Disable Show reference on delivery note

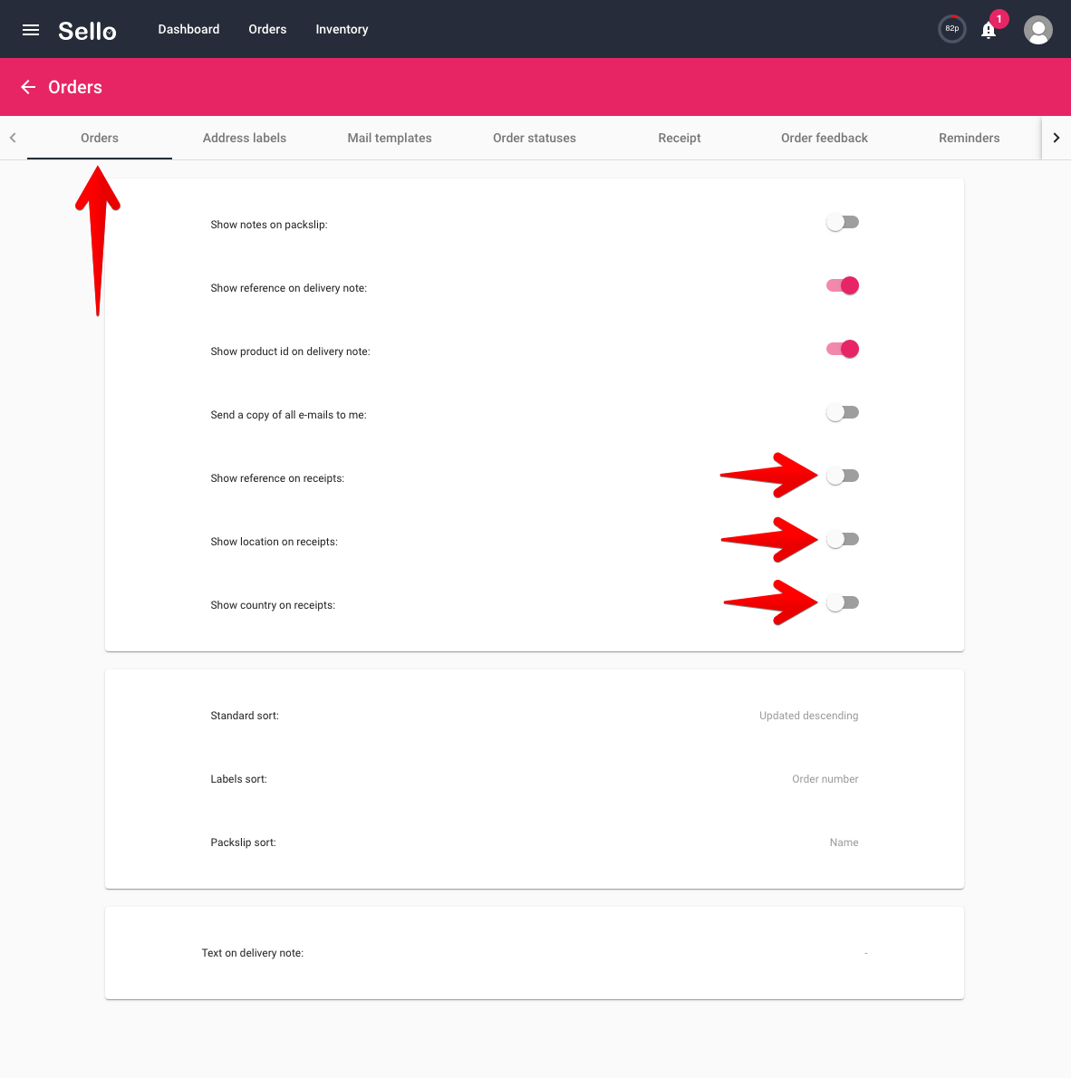(x=843, y=286)
